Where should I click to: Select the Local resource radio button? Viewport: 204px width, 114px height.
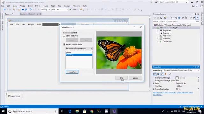click(64, 36)
